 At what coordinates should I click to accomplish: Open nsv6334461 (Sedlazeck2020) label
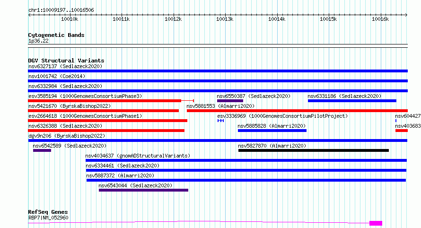tap(123, 166)
